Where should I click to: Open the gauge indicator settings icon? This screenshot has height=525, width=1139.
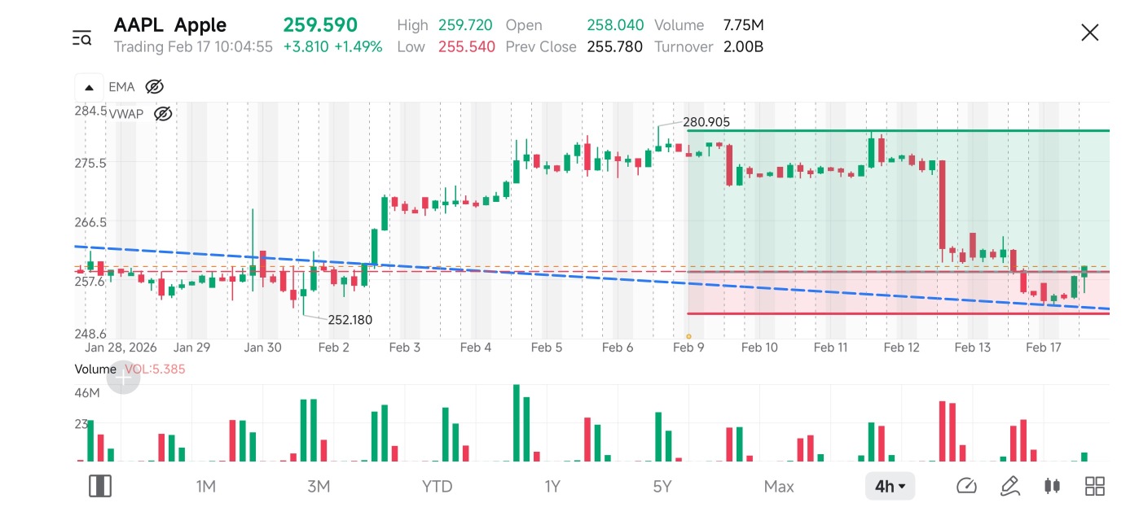click(x=966, y=487)
